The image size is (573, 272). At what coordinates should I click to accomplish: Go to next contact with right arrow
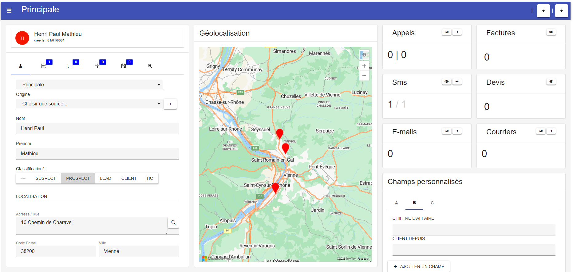click(x=561, y=11)
